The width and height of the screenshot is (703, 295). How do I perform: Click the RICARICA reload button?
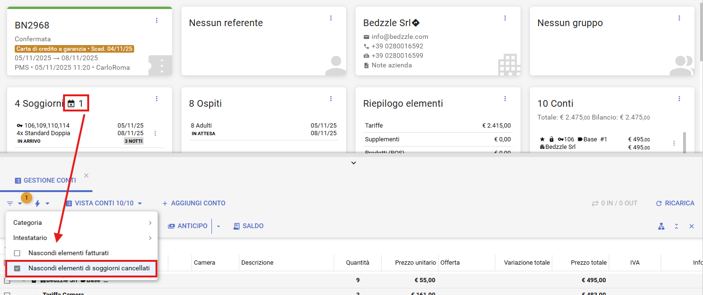tap(675, 203)
